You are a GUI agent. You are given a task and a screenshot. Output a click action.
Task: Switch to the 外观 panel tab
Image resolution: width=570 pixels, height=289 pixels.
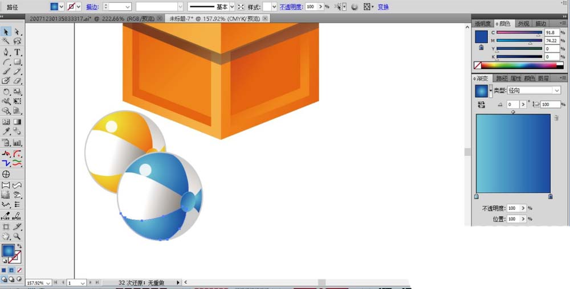tap(523, 23)
